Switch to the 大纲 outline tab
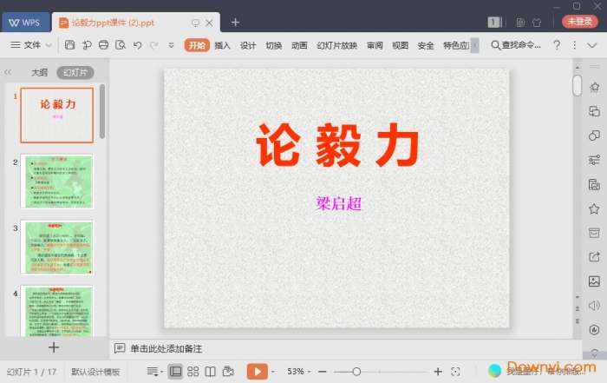Viewport: 607px width, 383px height. 39,73
